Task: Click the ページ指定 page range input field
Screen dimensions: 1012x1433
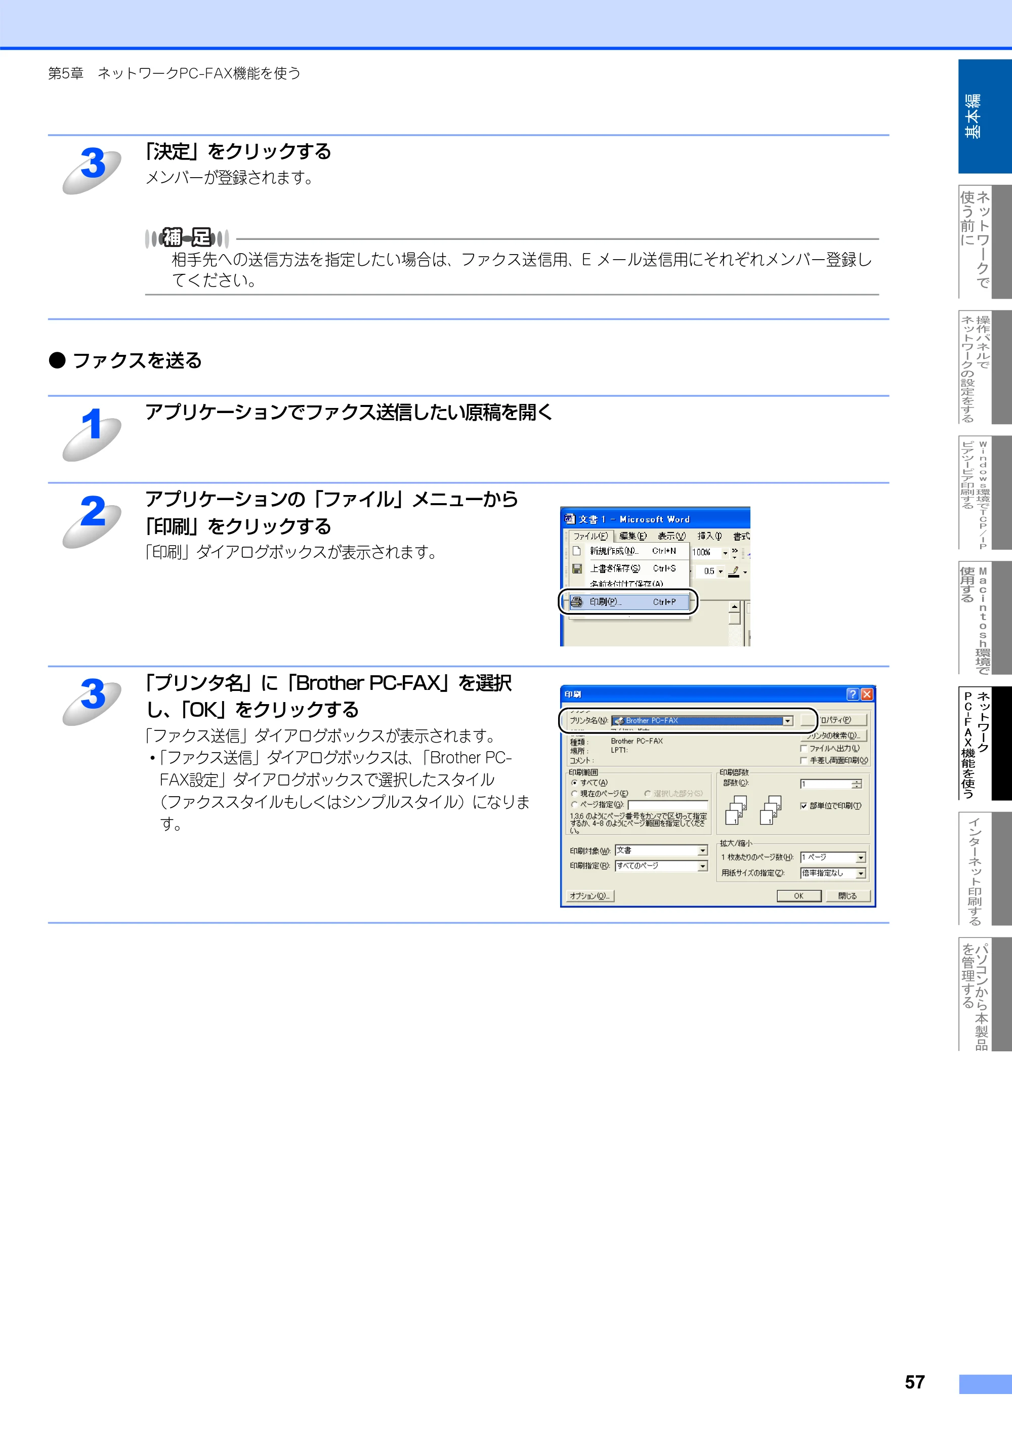Action: click(x=667, y=805)
